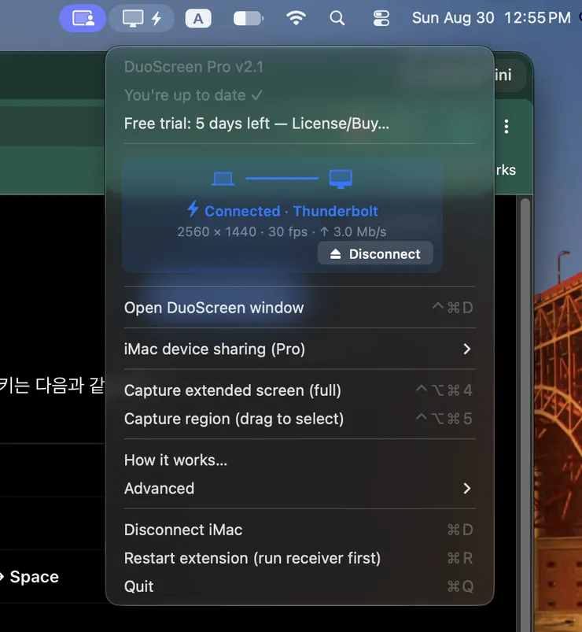Click the '2560 × 1440 · 30 fps' stats text
Viewport: 582px width, 632px height.
[x=282, y=231]
